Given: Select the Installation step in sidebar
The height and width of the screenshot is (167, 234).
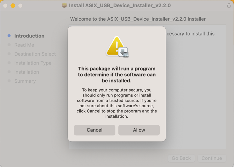Looking at the screenshot, I should click(26, 72).
